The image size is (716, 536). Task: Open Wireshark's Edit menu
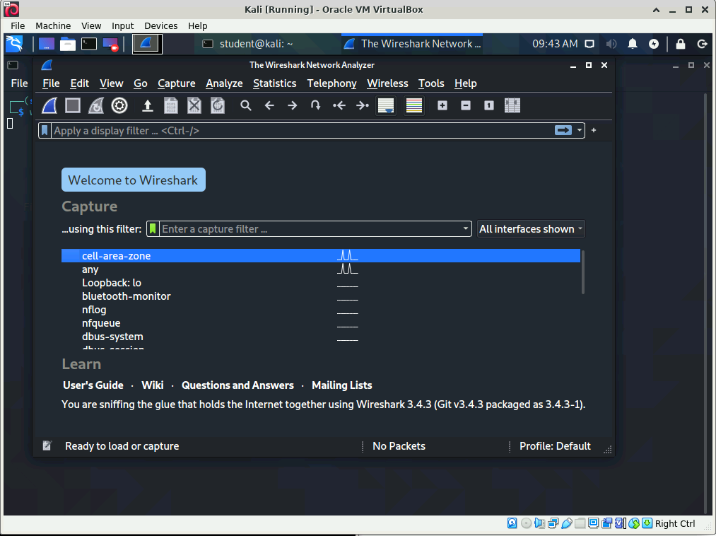pos(79,83)
